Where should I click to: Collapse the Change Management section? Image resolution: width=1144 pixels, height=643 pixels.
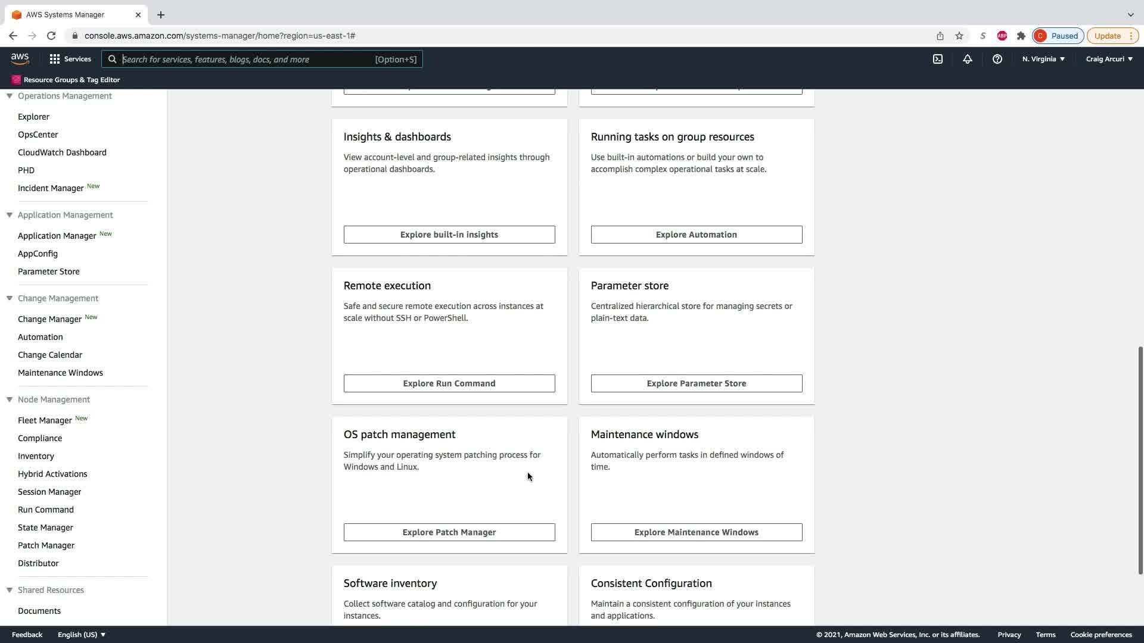click(x=10, y=298)
